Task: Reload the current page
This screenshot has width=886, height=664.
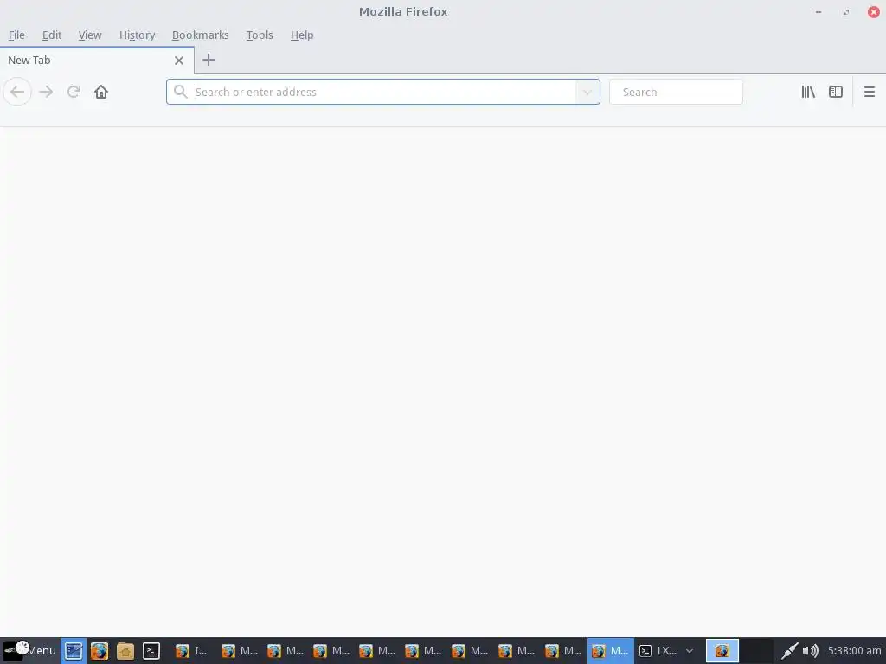Action: point(74,92)
